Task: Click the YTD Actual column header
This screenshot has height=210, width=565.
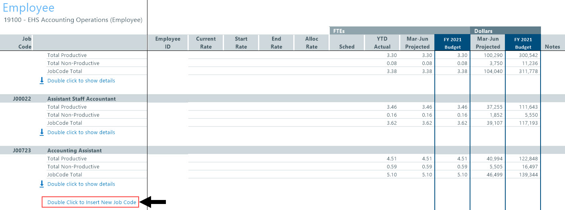Action: click(x=382, y=42)
